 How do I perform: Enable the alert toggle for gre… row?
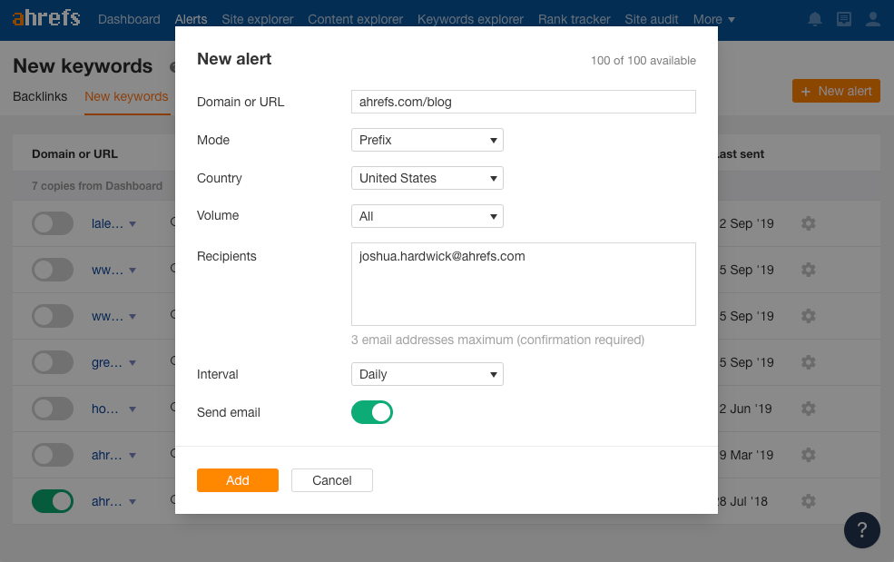tap(53, 362)
